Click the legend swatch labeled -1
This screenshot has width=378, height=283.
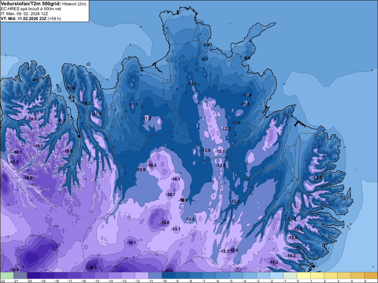[290, 275]
